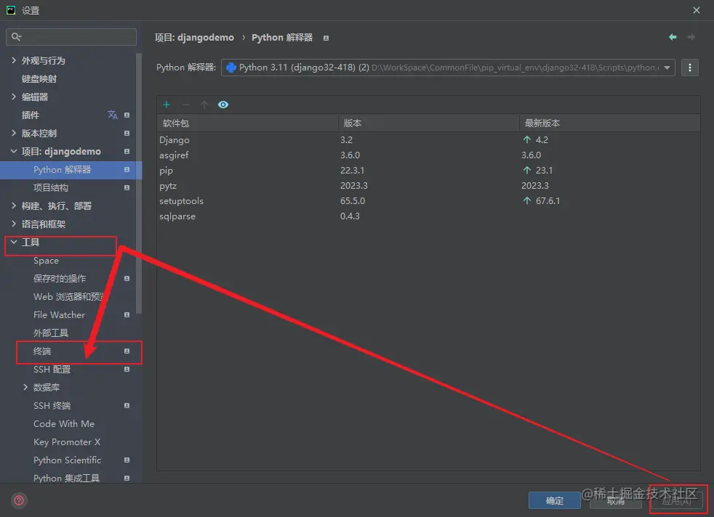
Task: Expand the 数据库 node
Action: [25, 387]
